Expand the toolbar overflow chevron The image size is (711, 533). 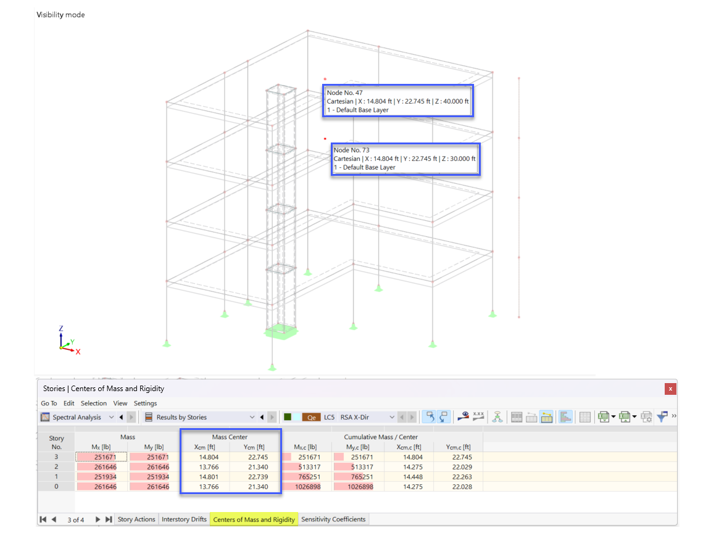click(674, 416)
